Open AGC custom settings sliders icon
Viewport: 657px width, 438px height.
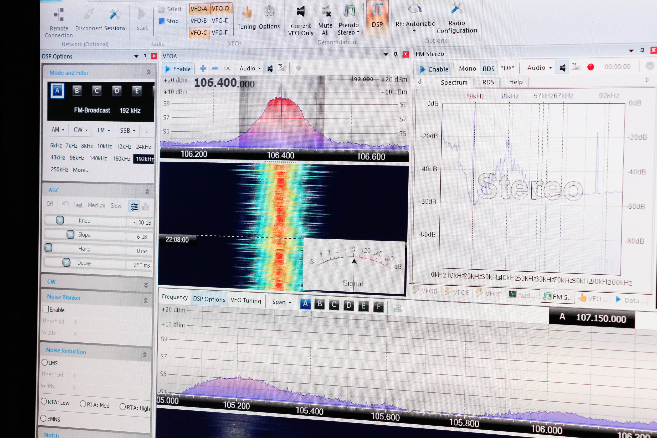pos(134,207)
